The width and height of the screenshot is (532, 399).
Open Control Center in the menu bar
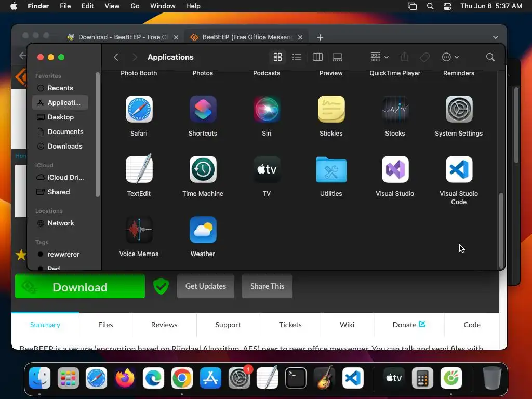point(447,6)
